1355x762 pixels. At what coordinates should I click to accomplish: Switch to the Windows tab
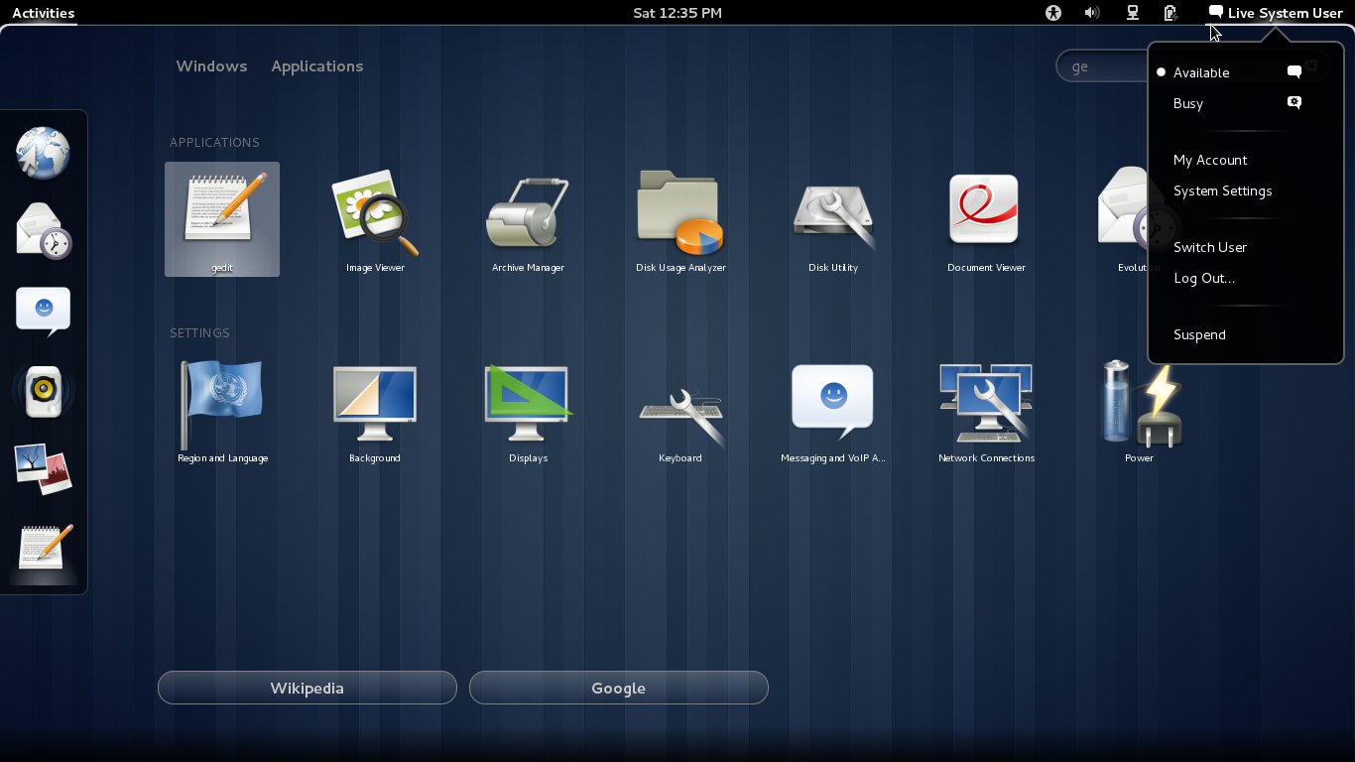[211, 65]
